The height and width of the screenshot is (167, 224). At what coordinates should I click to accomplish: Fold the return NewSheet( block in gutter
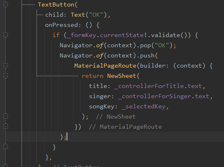(x=6, y=76)
